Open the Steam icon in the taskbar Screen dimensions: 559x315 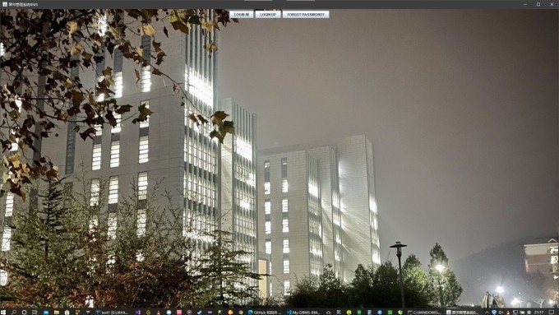pyautogui.click(x=189, y=313)
